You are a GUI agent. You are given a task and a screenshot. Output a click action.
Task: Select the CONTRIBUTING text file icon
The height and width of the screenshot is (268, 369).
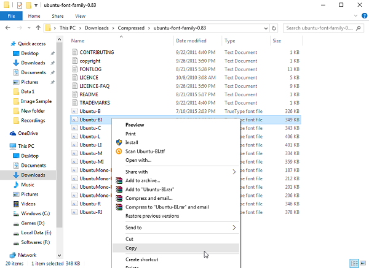74,52
